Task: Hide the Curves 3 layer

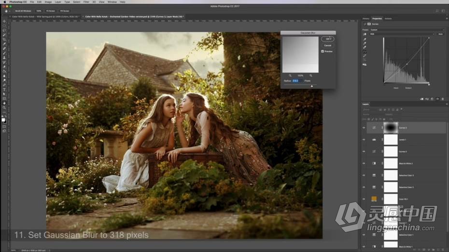Action: [x=364, y=128]
